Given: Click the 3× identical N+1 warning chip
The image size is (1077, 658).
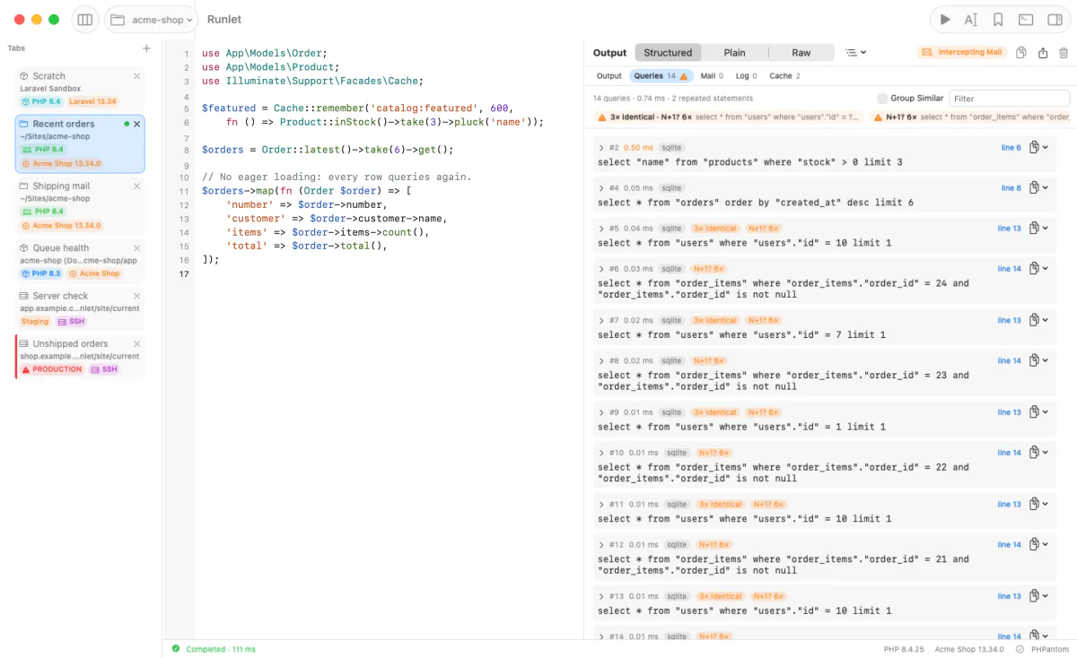Looking at the screenshot, I should click(729, 117).
